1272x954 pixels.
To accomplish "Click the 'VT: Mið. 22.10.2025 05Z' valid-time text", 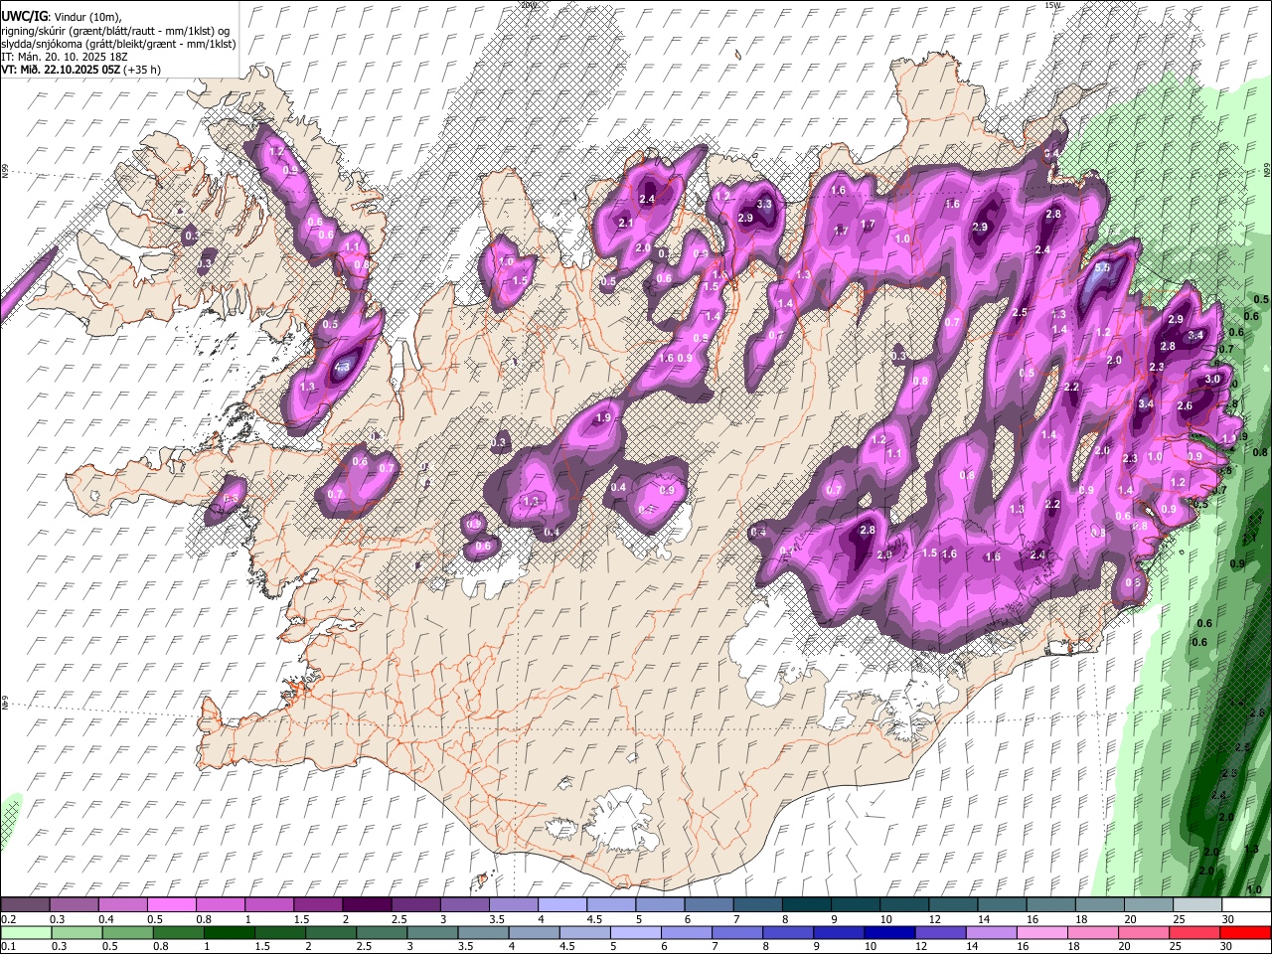I will tap(61, 70).
